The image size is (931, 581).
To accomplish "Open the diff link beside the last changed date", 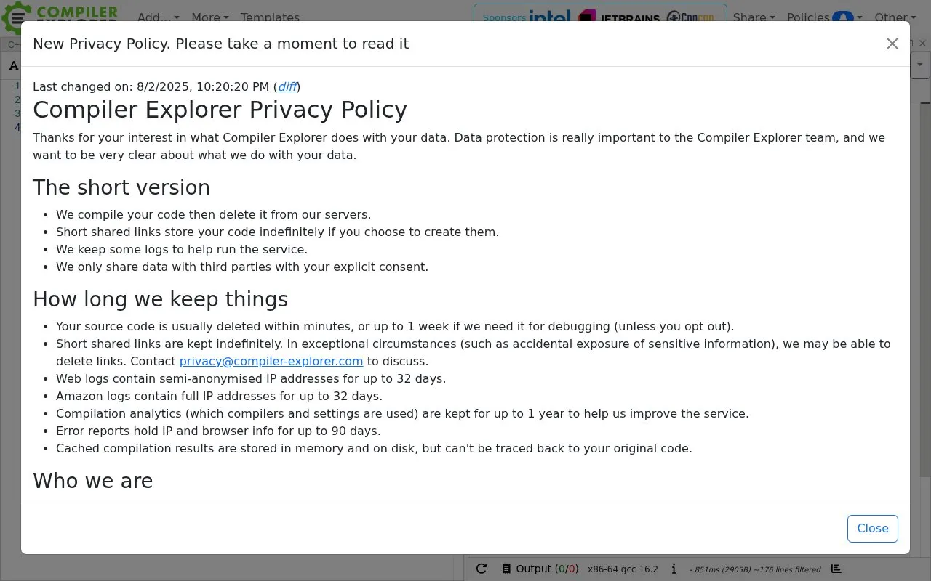I will point(287,87).
